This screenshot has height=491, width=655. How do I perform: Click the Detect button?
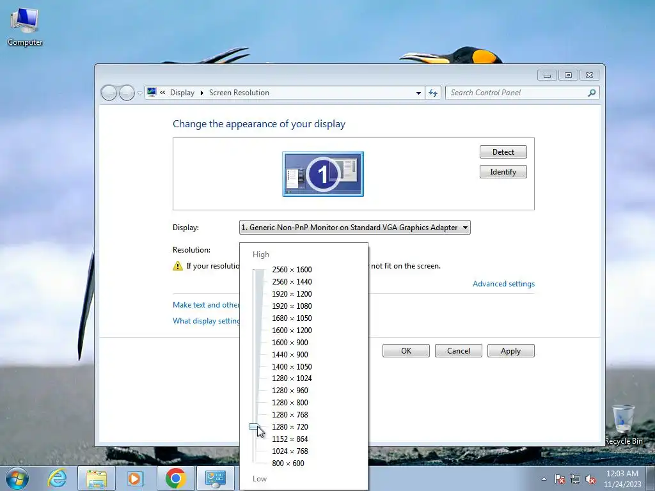click(x=503, y=152)
